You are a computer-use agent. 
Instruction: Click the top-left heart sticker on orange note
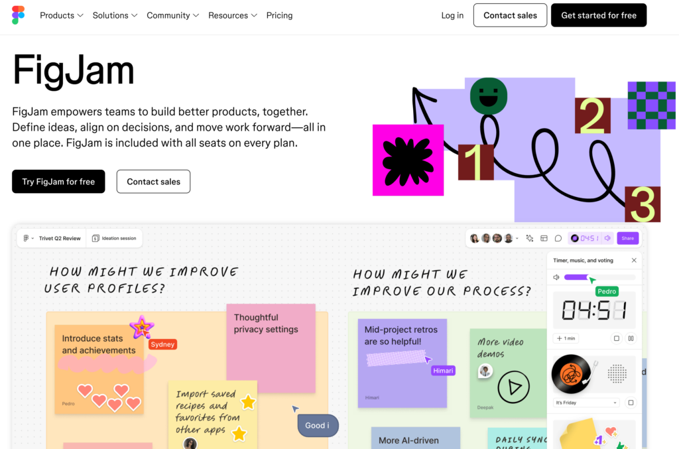tap(84, 391)
